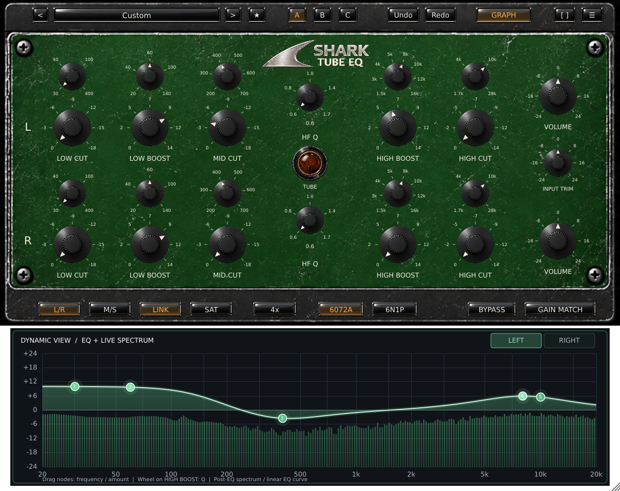
Task: Click the lower HF Q knob
Action: pyautogui.click(x=310, y=220)
